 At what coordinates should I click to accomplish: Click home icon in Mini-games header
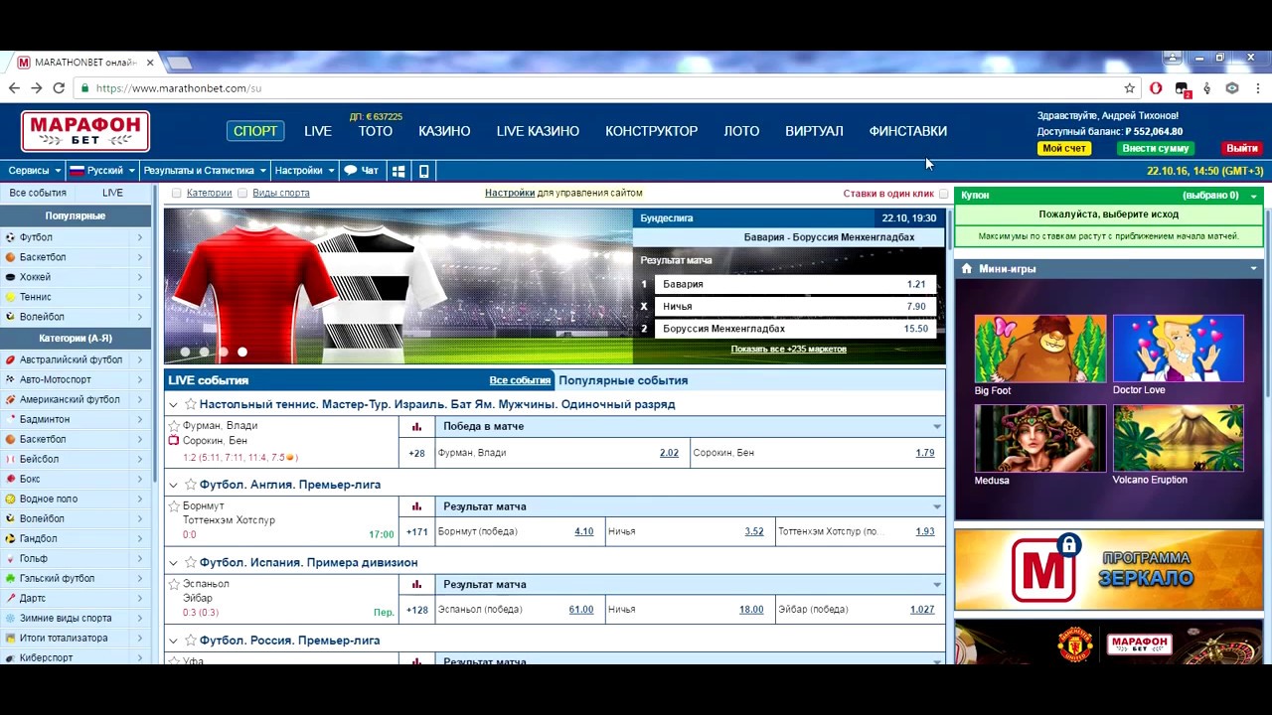tap(966, 268)
